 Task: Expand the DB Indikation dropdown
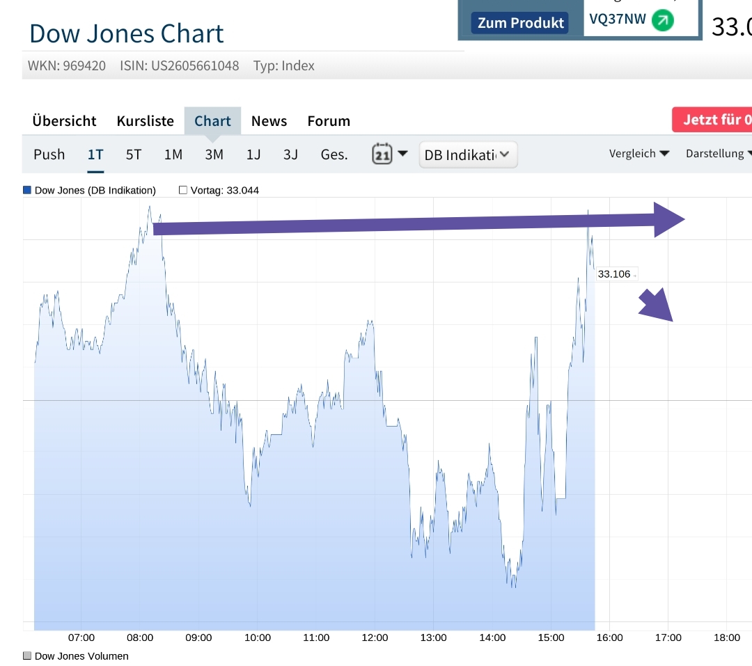pos(468,154)
